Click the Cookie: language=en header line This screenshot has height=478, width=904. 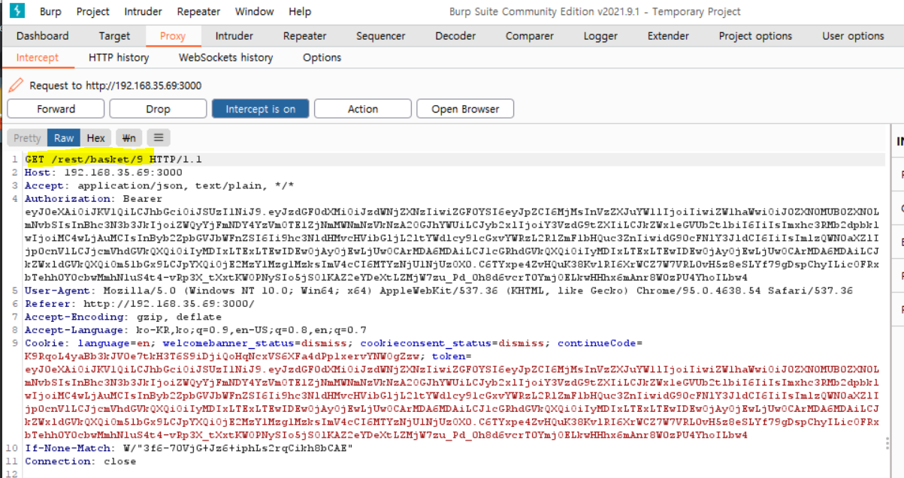coord(334,343)
